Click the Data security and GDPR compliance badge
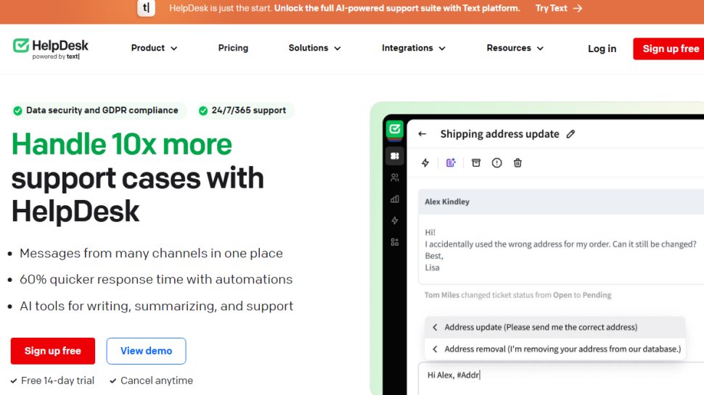The height and width of the screenshot is (395, 704). 98,110
